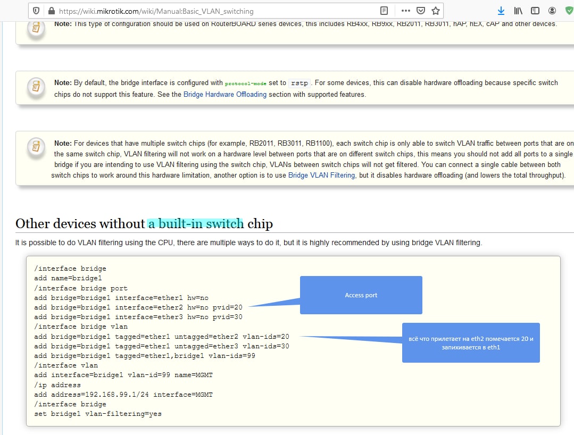Click the rstp code value
The height and width of the screenshot is (435, 574).
point(300,83)
